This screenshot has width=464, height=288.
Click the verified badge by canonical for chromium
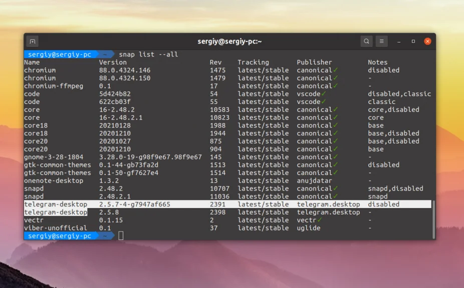[x=334, y=70]
